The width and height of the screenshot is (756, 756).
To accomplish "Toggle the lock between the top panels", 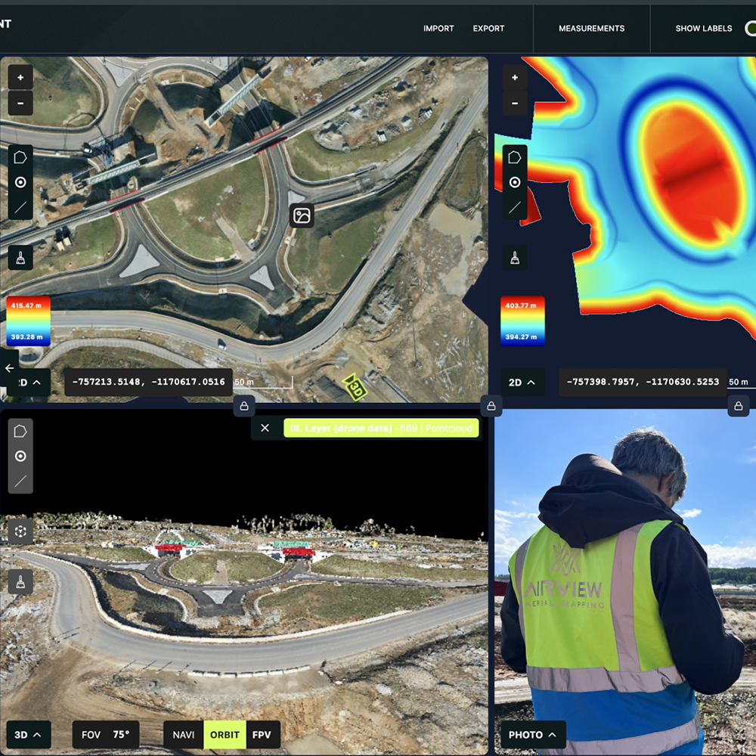I will [x=491, y=407].
